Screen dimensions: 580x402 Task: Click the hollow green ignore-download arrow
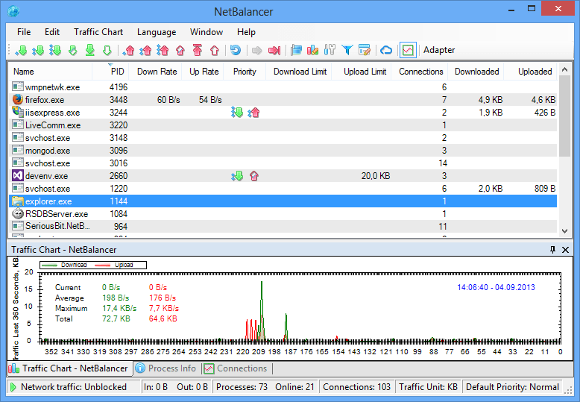pyautogui.click(x=107, y=50)
